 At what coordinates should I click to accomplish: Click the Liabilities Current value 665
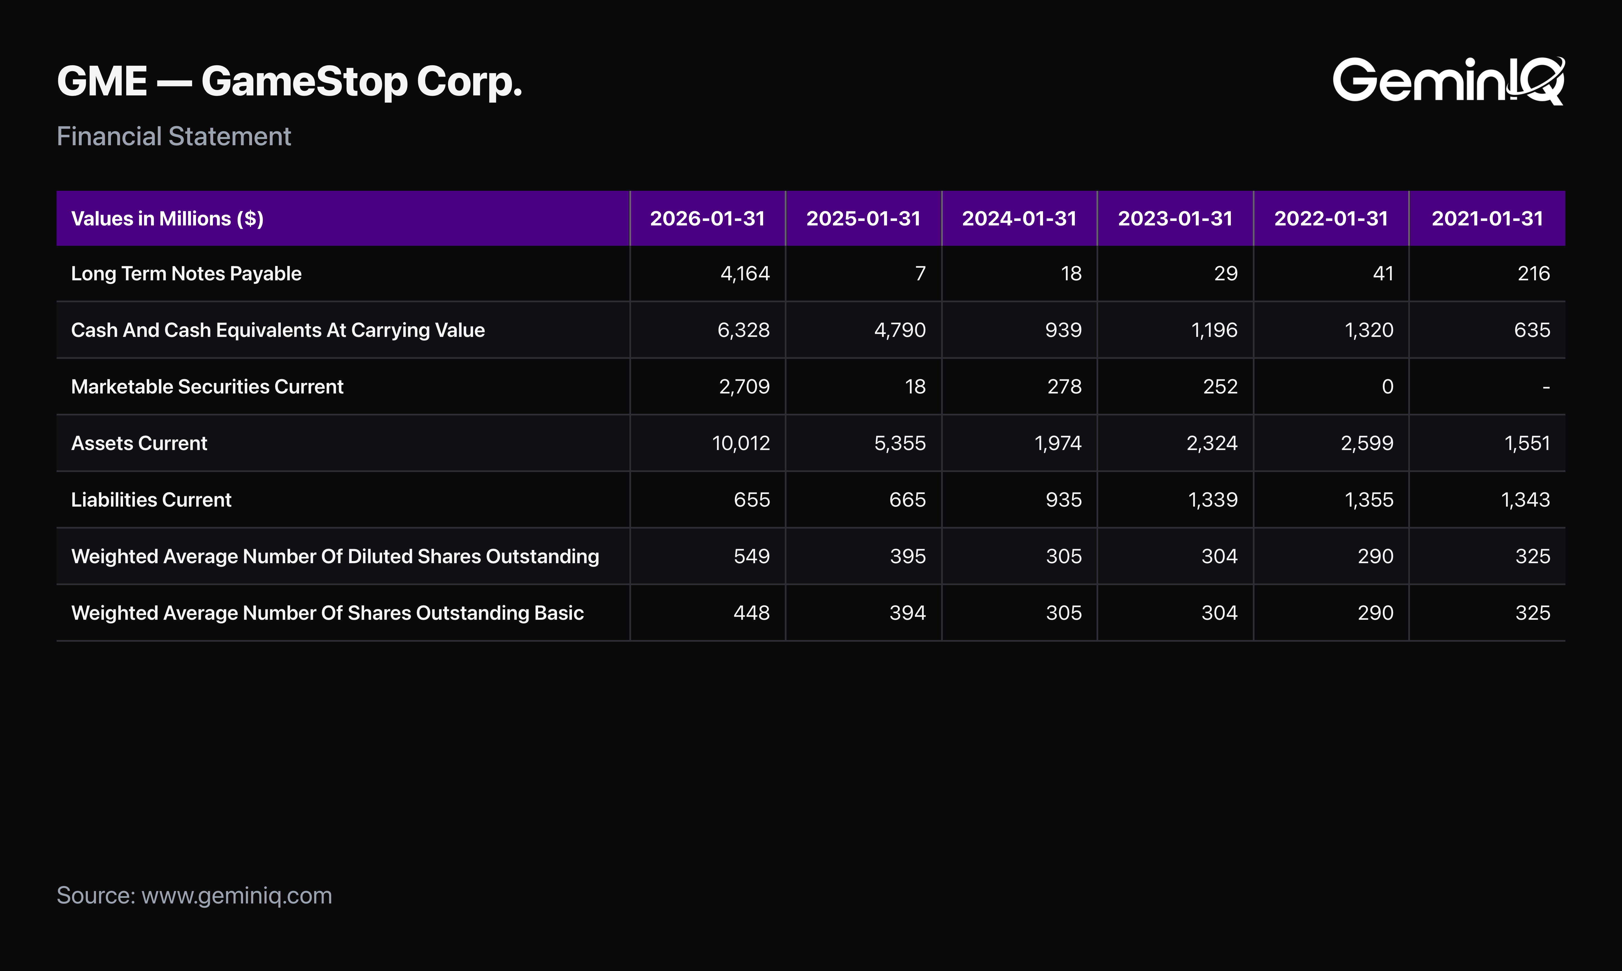point(908,500)
